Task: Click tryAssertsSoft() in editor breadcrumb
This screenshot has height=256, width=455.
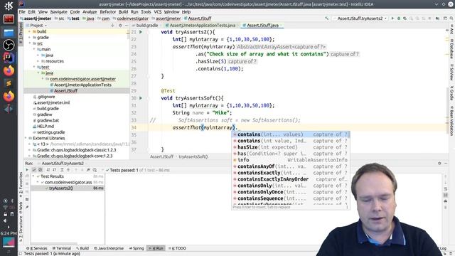Action: (193, 156)
